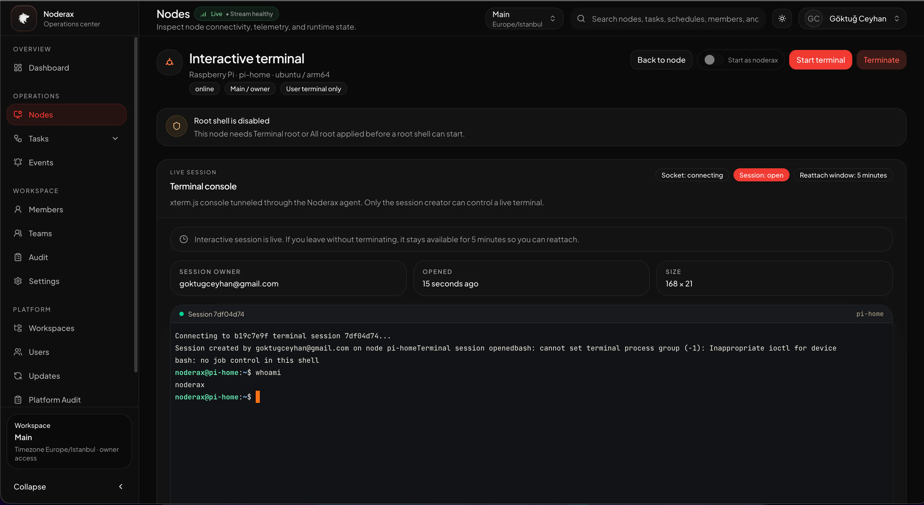
Task: Click the session owner email address
Action: coord(229,284)
